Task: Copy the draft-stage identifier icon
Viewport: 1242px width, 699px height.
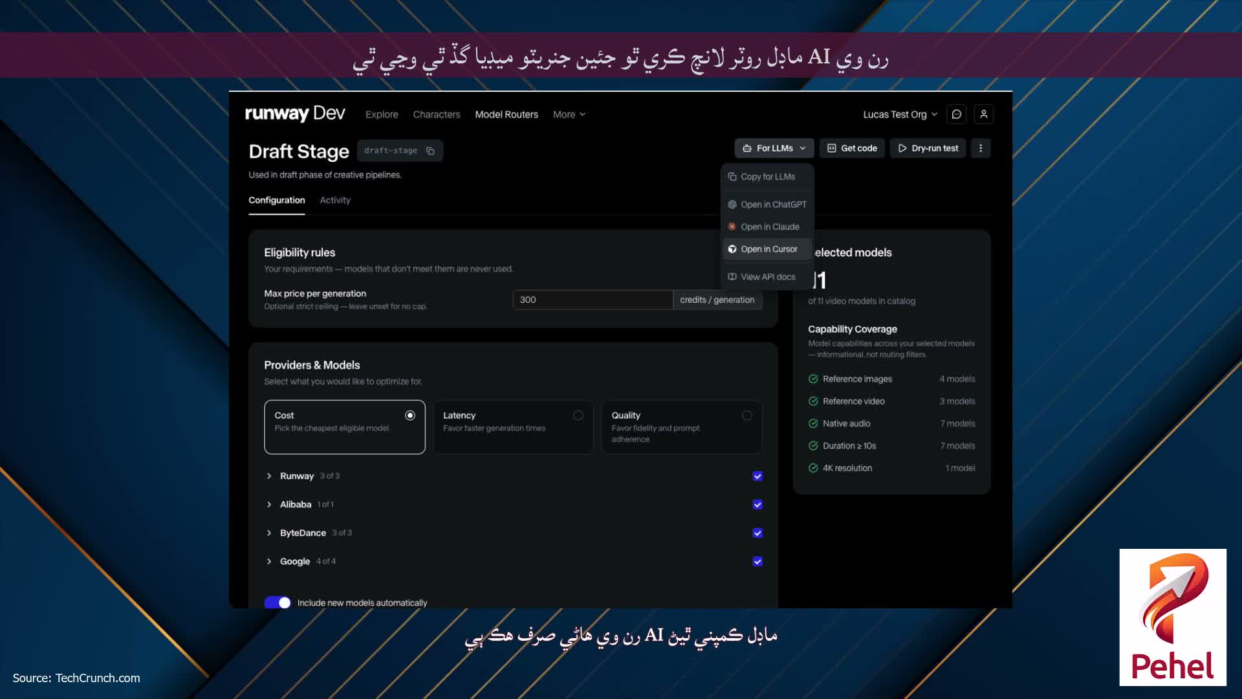Action: pos(430,151)
